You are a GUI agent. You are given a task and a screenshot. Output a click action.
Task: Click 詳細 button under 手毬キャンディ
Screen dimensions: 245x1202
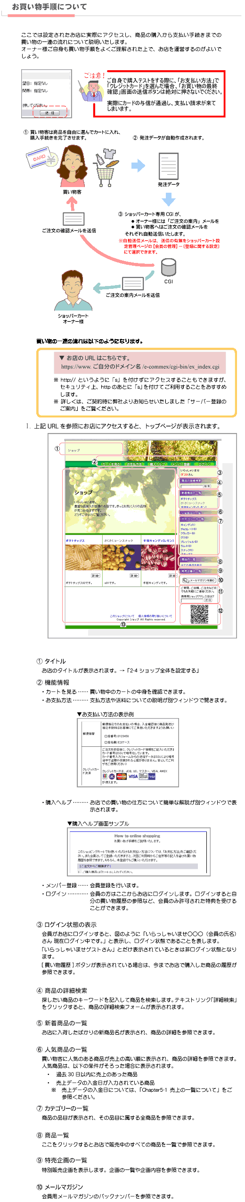click(x=172, y=575)
